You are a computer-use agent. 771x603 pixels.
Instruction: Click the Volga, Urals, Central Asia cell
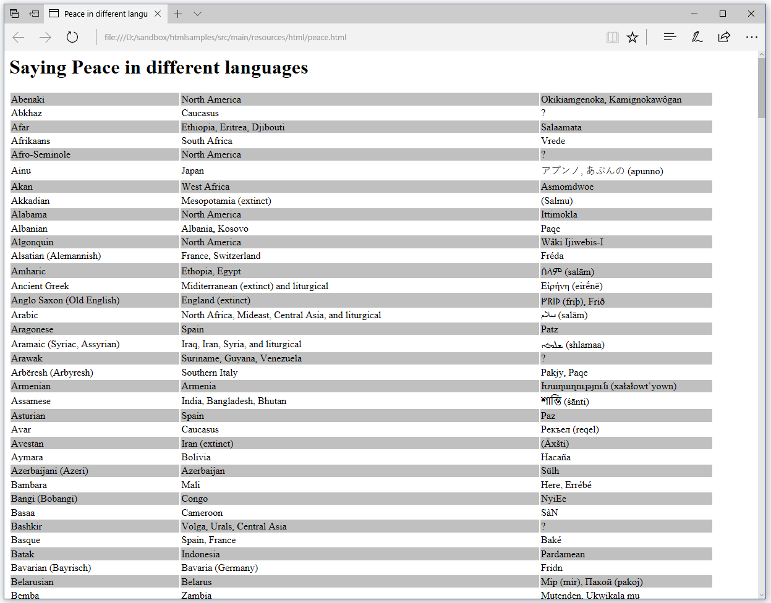[359, 526]
